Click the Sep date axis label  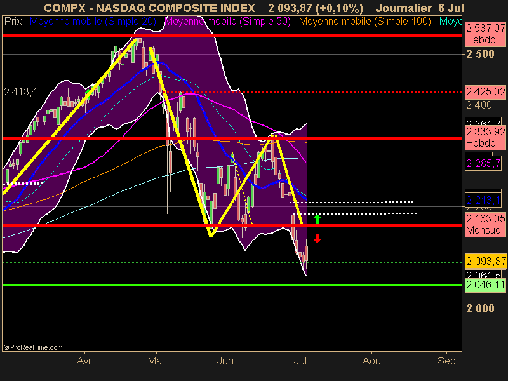(x=446, y=361)
